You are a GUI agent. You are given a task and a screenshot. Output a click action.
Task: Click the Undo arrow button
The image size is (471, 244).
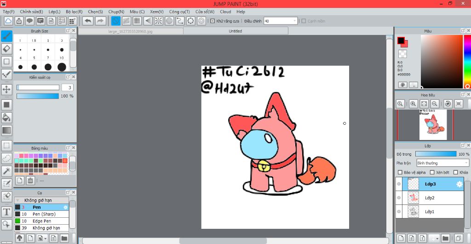[88, 21]
